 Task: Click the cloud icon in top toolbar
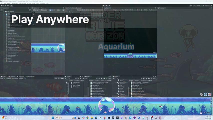(x=8, y=5)
